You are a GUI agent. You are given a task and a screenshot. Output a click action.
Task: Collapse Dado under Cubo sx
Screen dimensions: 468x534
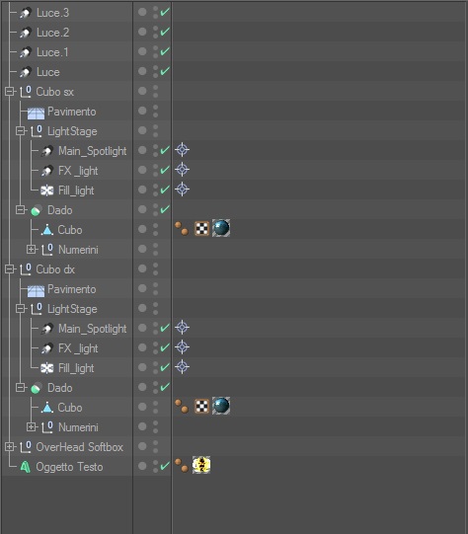(x=20, y=210)
